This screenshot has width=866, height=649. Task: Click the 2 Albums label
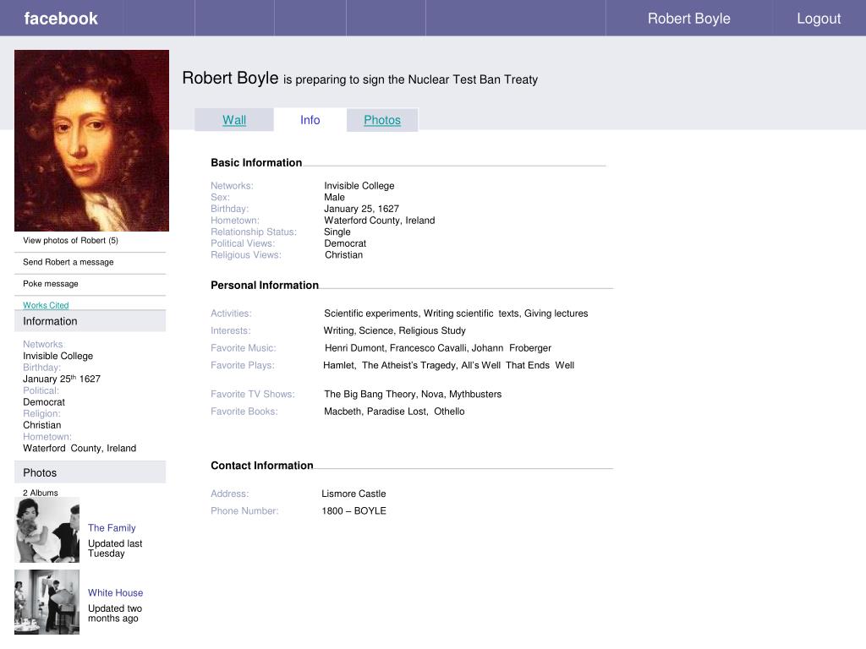41,493
